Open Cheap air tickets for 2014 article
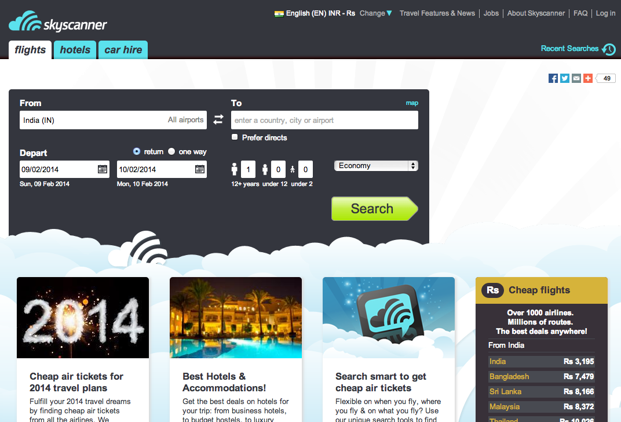The height and width of the screenshot is (422, 621). coord(76,382)
